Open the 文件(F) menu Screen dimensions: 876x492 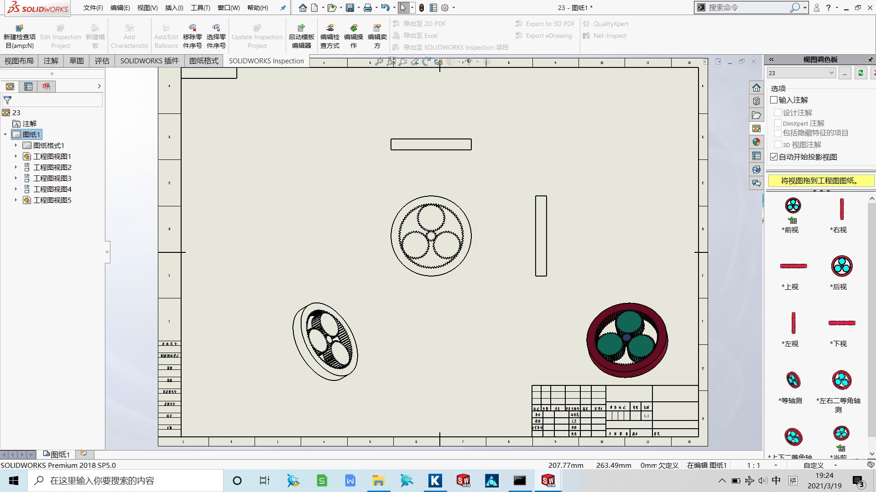tap(93, 8)
